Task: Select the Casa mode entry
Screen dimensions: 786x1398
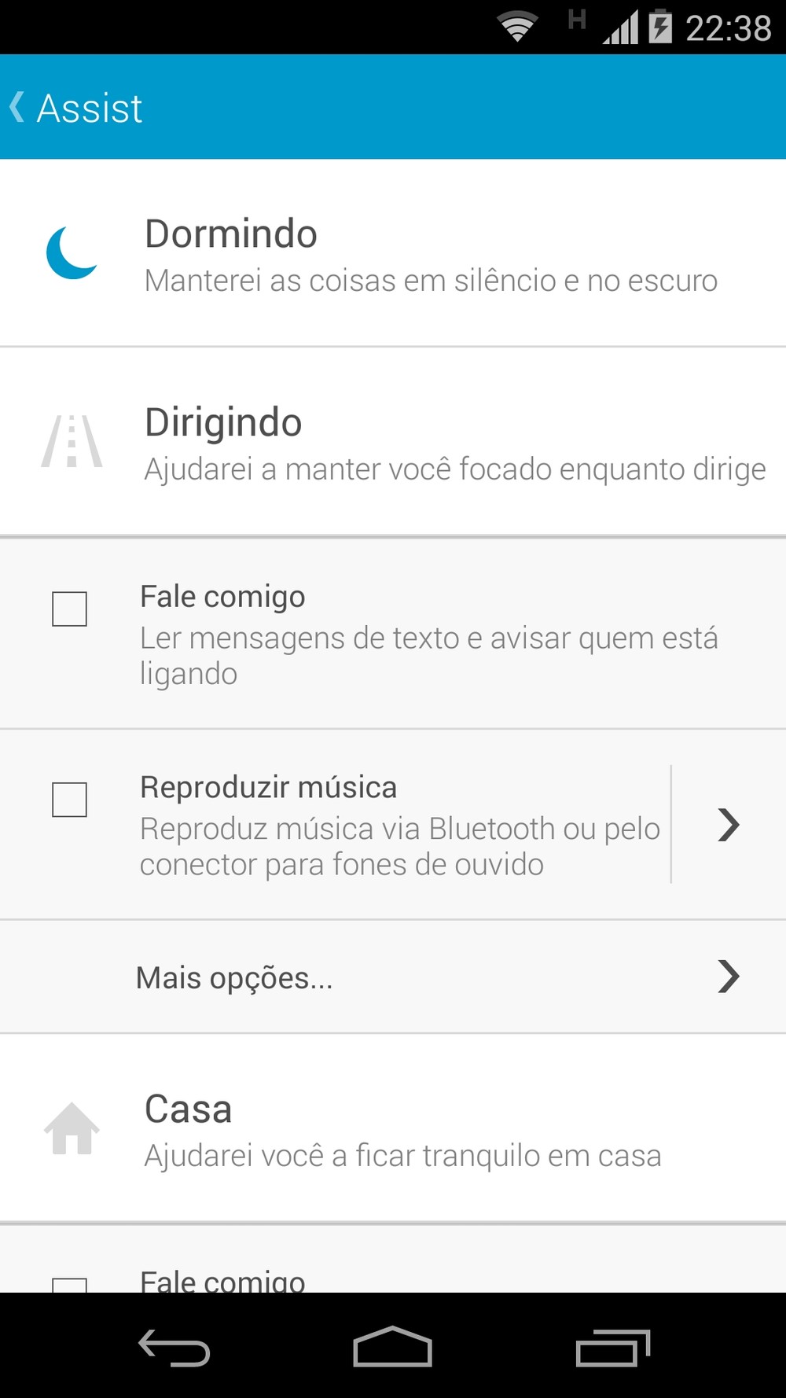Action: (x=402, y=1130)
